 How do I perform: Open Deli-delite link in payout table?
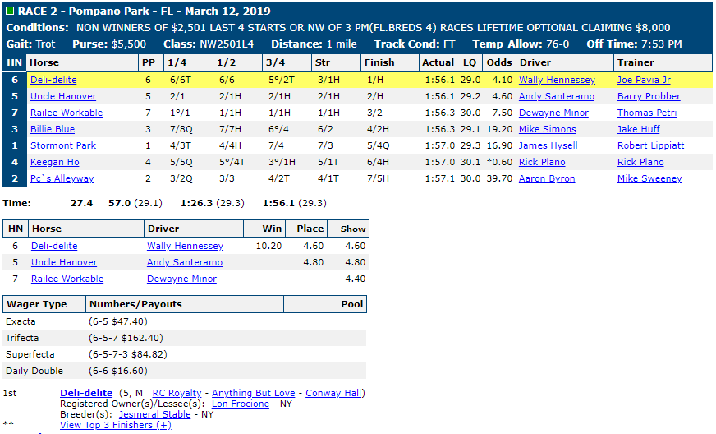pos(54,246)
